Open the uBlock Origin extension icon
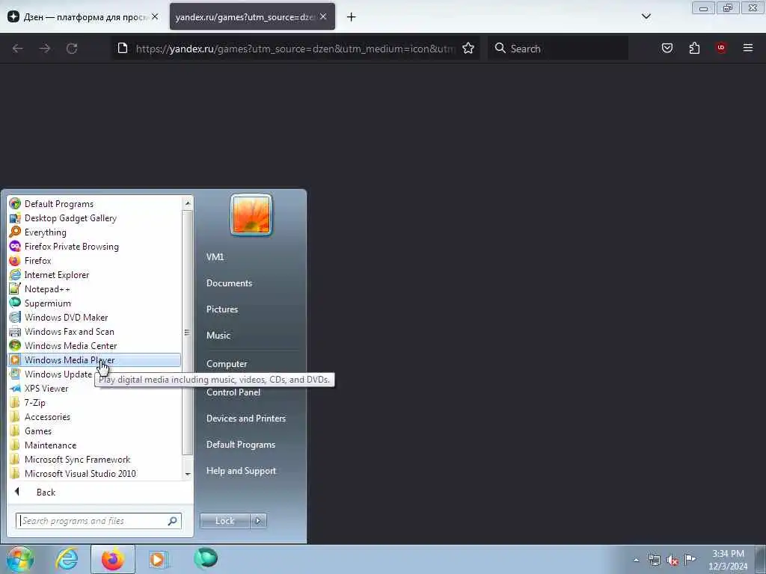Image resolution: width=766 pixels, height=574 pixels. coord(721,48)
